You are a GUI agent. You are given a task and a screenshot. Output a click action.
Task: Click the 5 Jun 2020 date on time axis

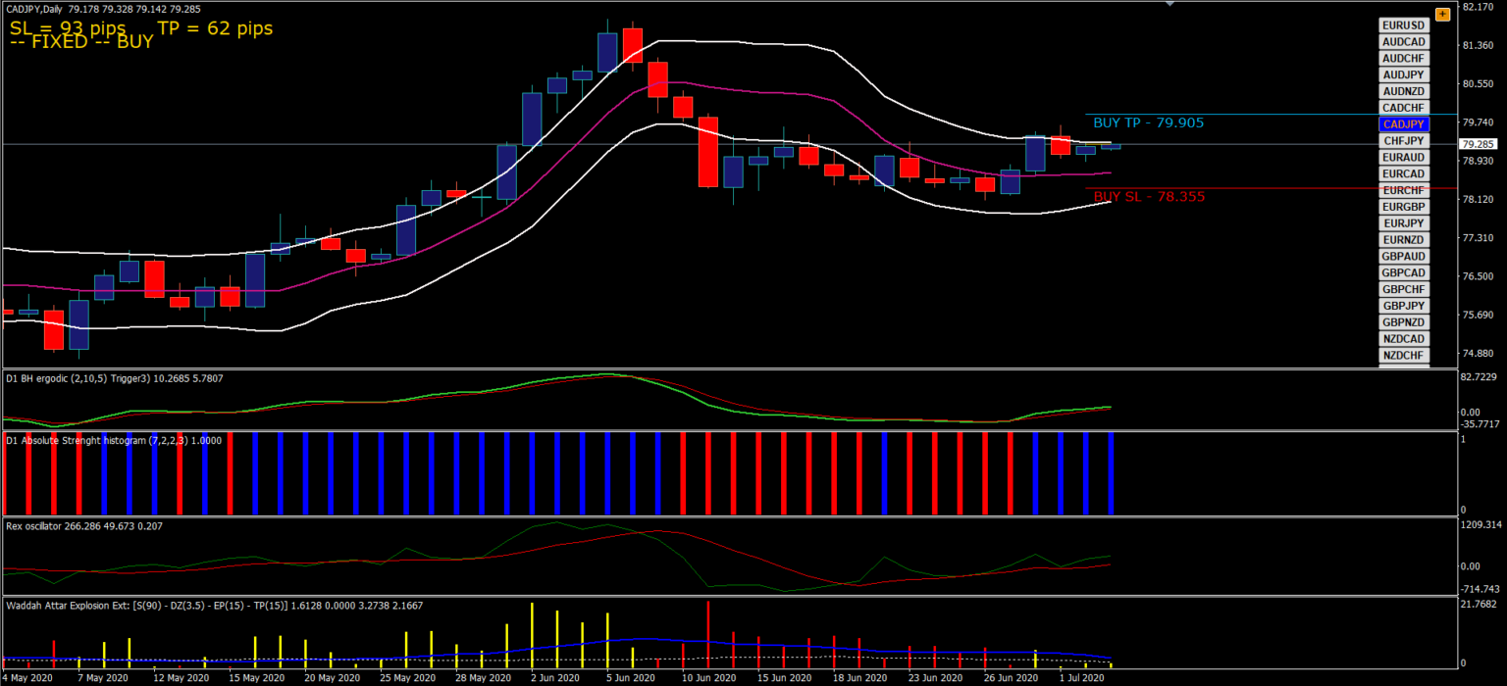[630, 678]
